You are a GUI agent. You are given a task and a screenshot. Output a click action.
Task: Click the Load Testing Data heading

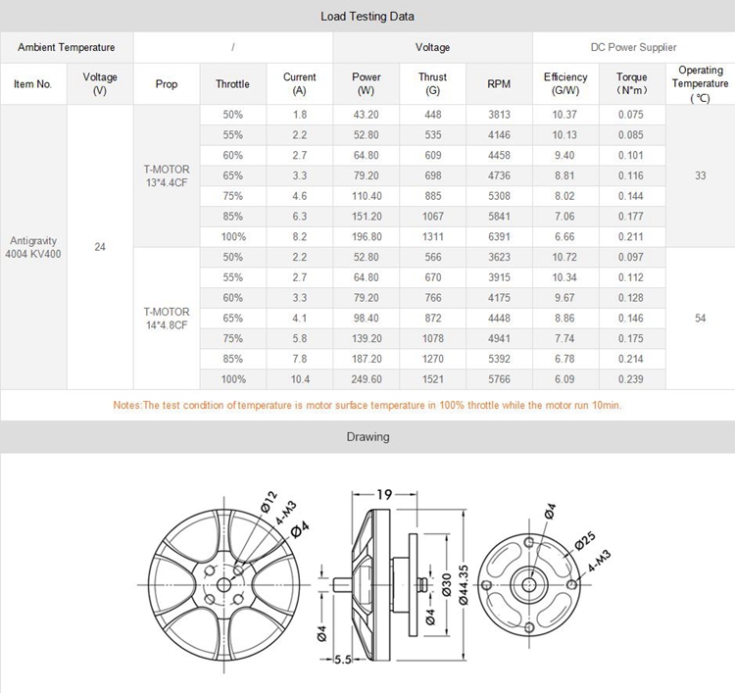tap(367, 16)
